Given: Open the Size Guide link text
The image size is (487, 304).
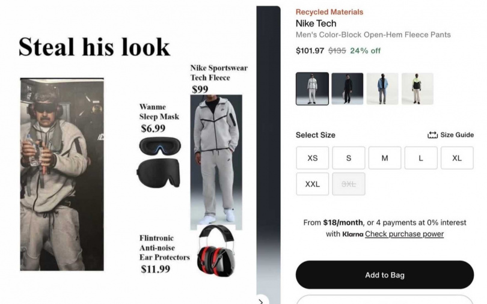Looking at the screenshot, I should [x=457, y=135].
